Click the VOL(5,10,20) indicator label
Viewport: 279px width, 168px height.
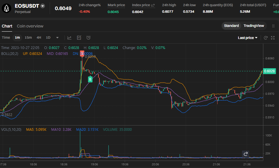coord(11,129)
